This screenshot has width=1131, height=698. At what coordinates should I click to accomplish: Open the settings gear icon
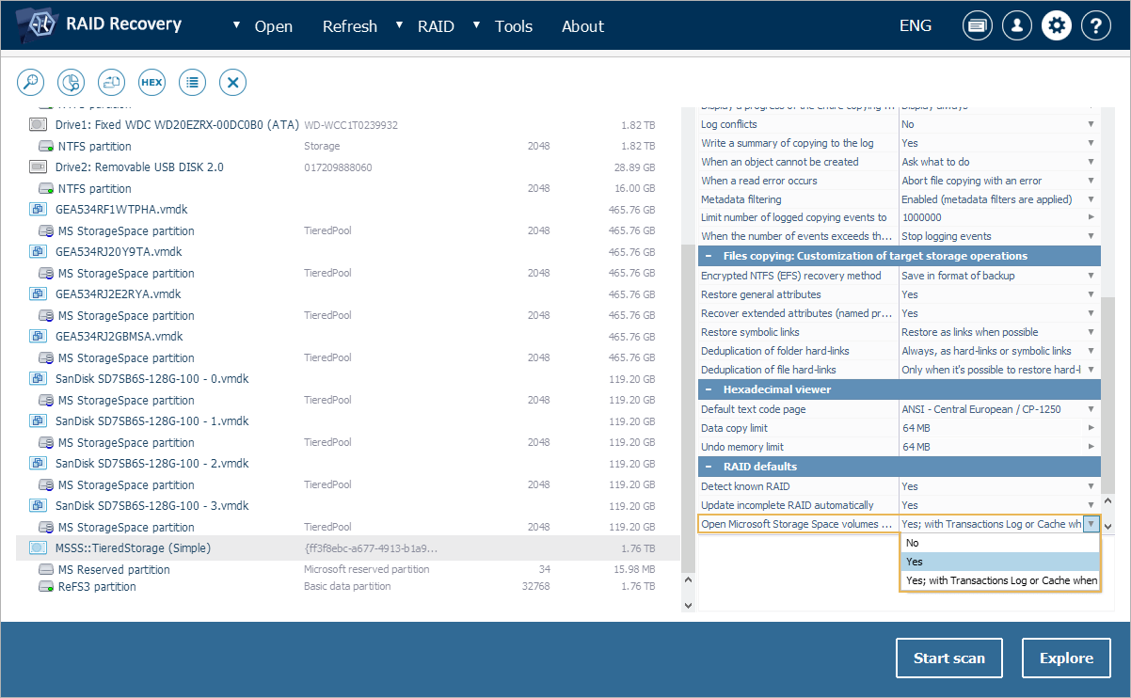[x=1057, y=26]
